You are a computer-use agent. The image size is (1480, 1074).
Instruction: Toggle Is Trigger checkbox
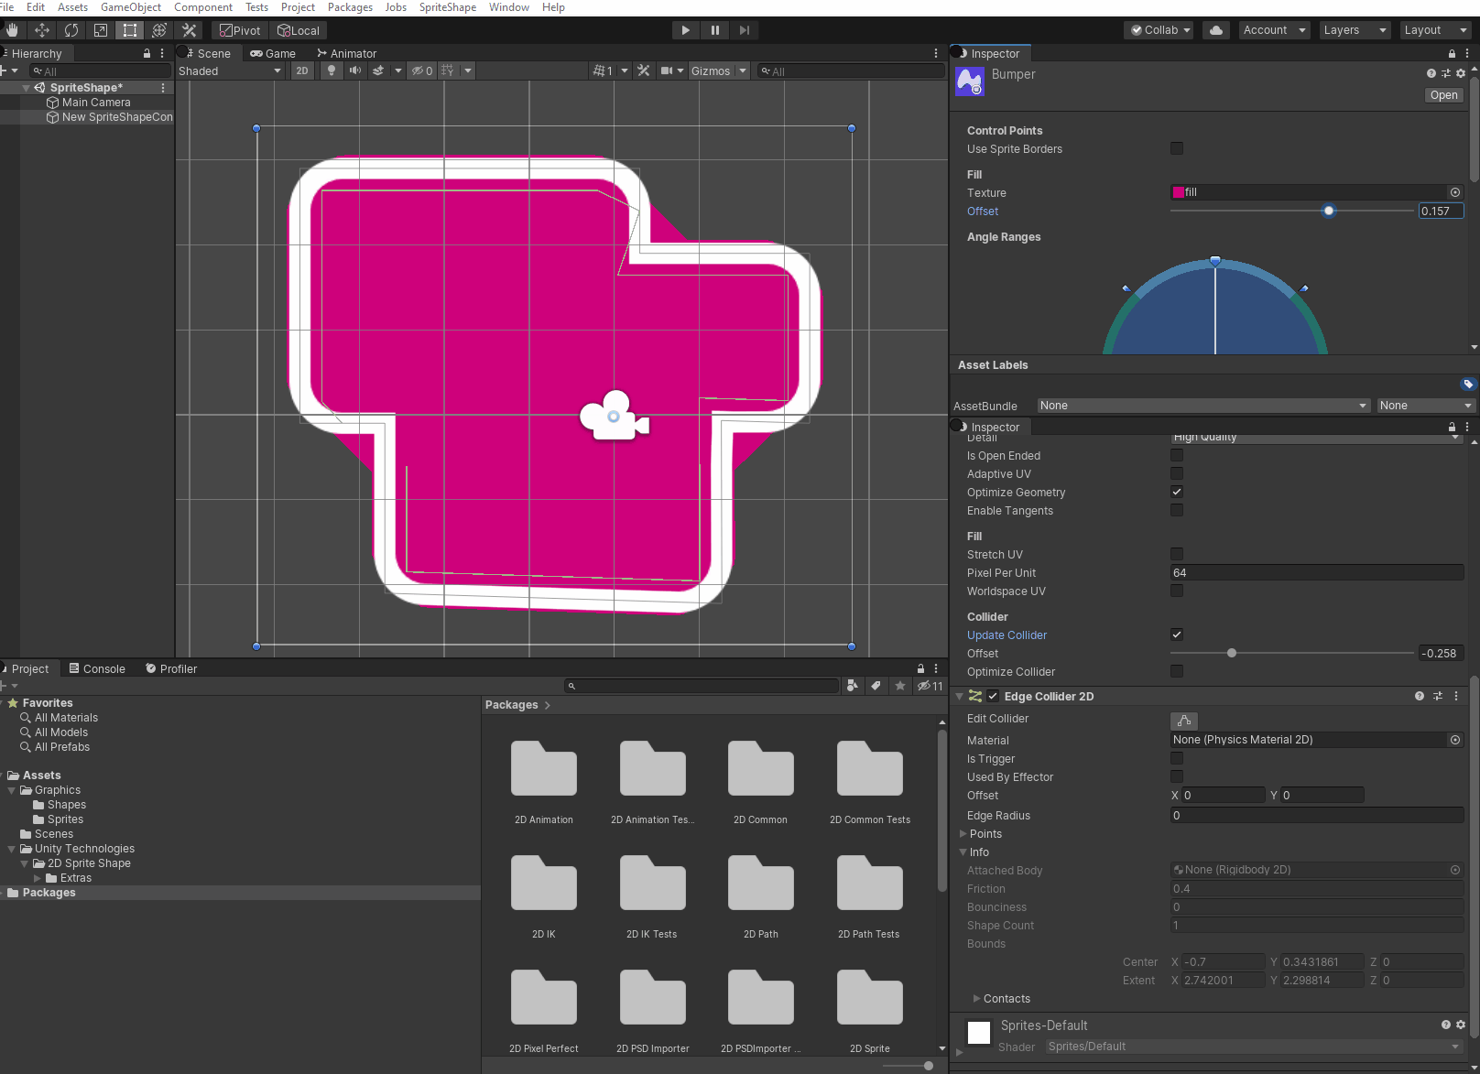[1177, 758]
